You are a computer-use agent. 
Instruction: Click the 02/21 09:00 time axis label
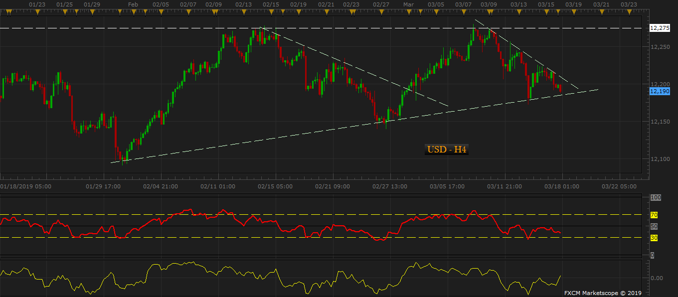[333, 186]
